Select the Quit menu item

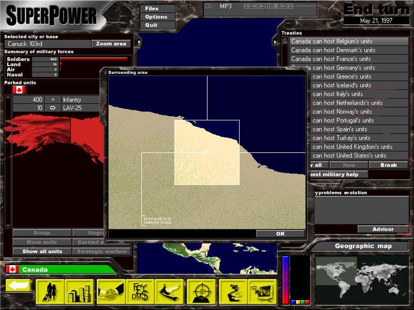point(158,25)
